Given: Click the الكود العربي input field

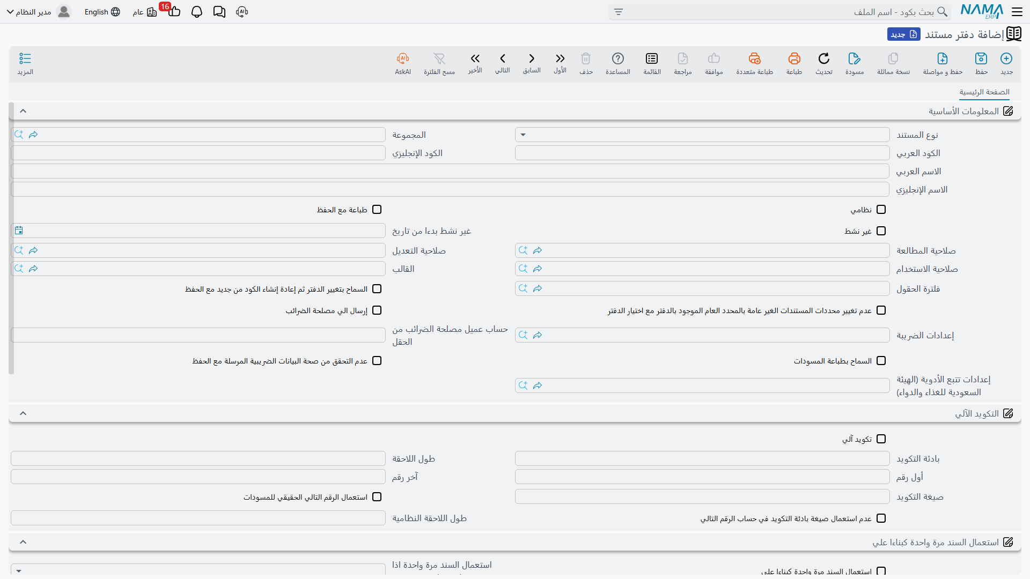Looking at the screenshot, I should pos(702,153).
